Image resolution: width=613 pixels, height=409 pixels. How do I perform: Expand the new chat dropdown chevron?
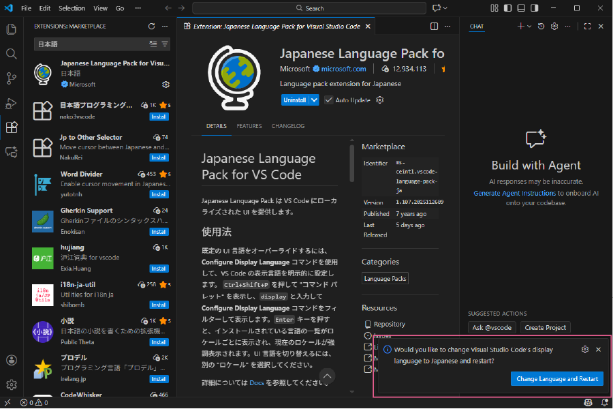[x=529, y=26]
